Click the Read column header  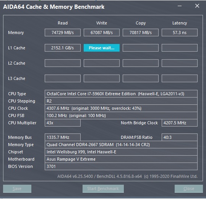pyautogui.click(x=63, y=23)
